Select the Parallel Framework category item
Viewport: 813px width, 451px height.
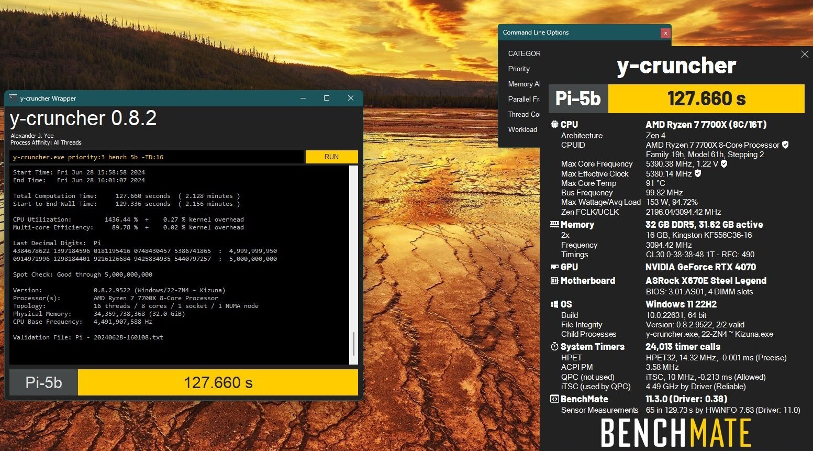coord(524,99)
